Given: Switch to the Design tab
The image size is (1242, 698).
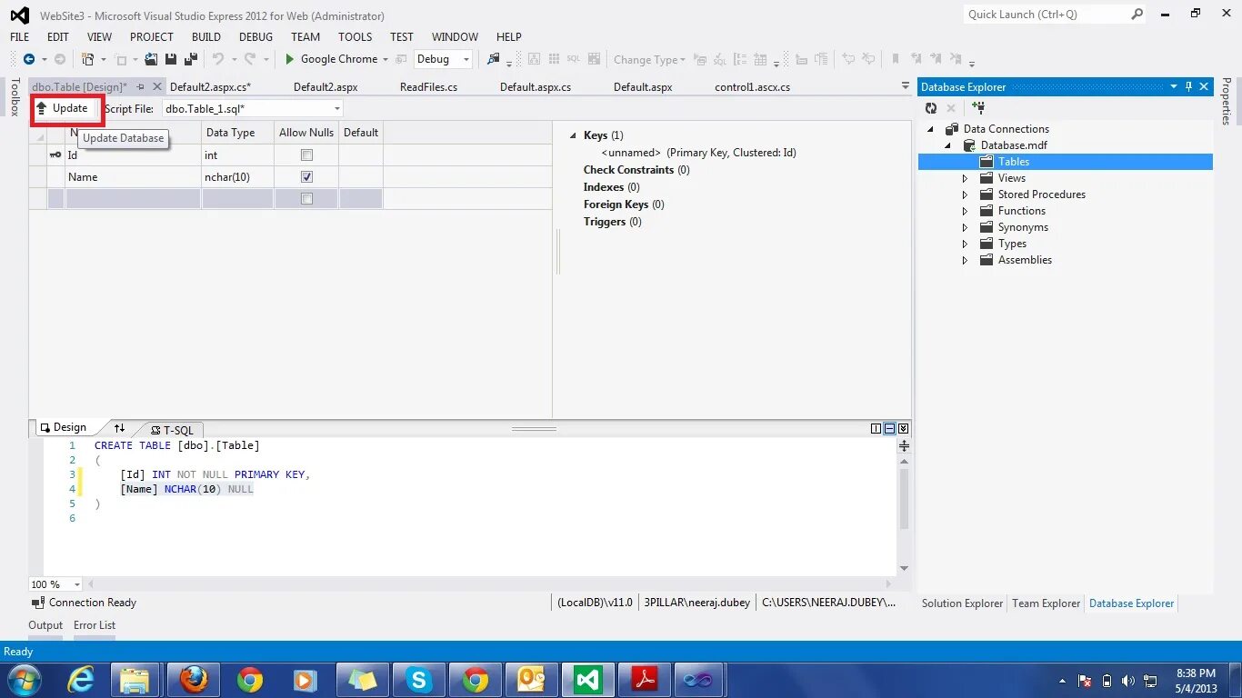Looking at the screenshot, I should [x=64, y=428].
